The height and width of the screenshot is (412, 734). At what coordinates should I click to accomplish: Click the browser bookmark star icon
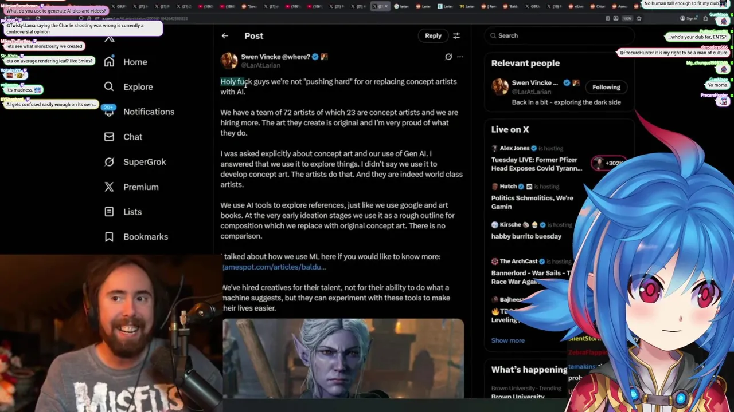click(x=639, y=18)
